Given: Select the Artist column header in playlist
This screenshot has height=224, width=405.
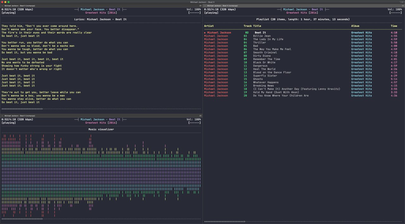Looking at the screenshot, I should click(x=209, y=26).
